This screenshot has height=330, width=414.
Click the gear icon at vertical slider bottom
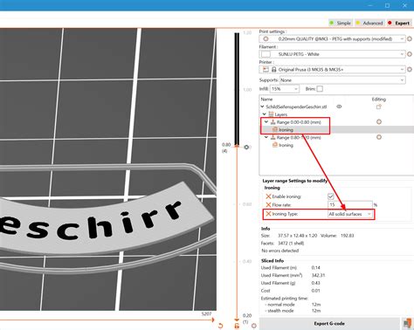coord(254,326)
